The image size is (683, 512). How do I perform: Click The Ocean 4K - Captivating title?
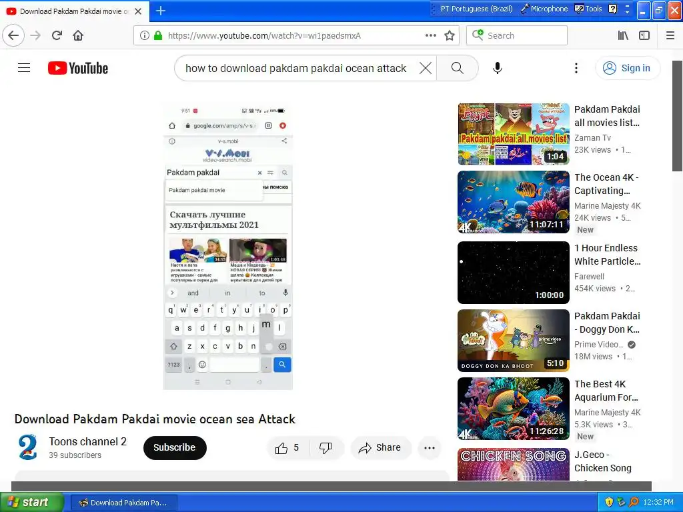(x=606, y=184)
